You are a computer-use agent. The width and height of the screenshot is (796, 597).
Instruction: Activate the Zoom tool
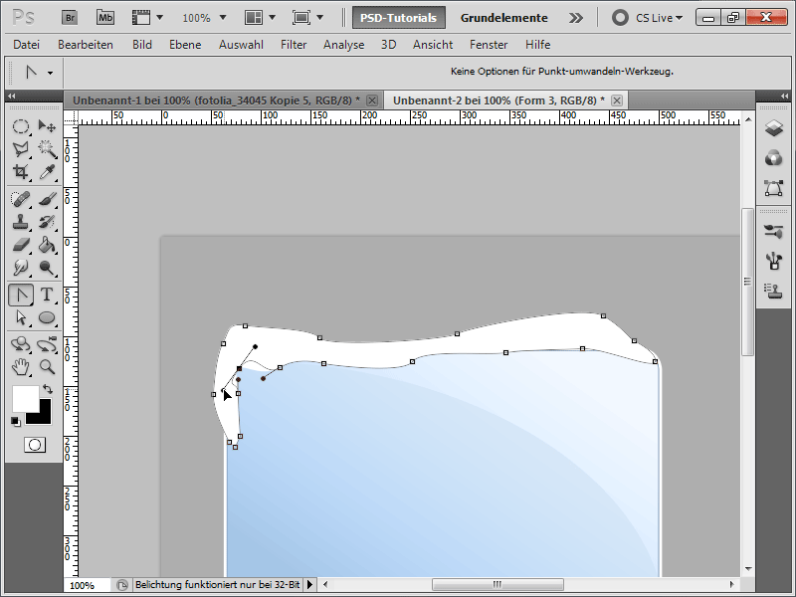click(47, 366)
